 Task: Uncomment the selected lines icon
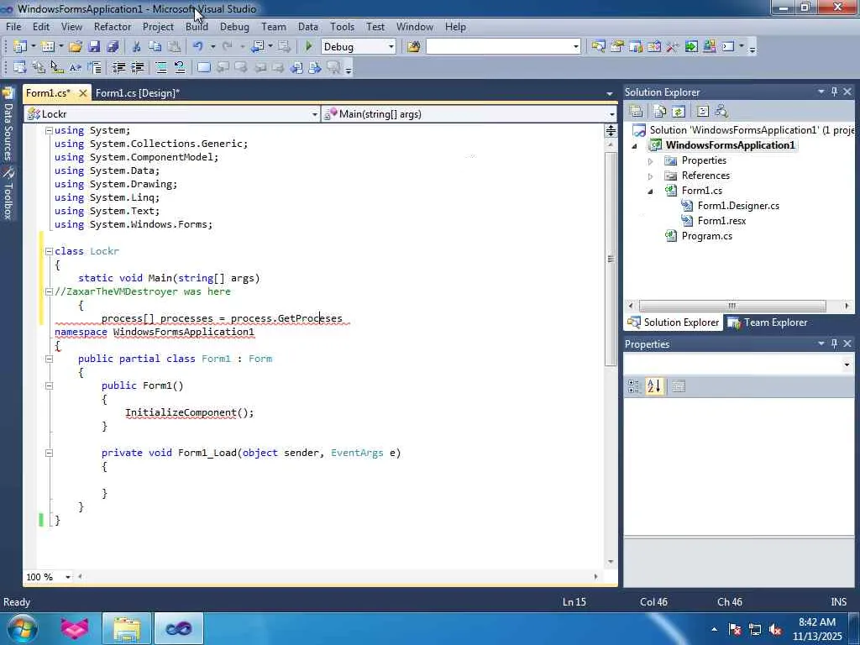tap(180, 67)
